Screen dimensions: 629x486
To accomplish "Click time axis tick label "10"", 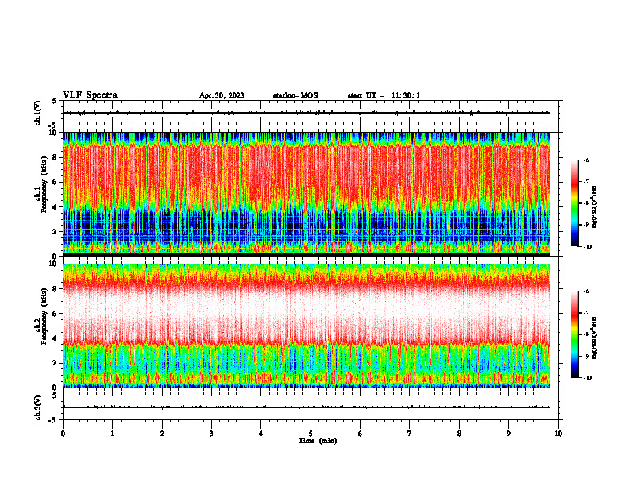I will coord(558,434).
